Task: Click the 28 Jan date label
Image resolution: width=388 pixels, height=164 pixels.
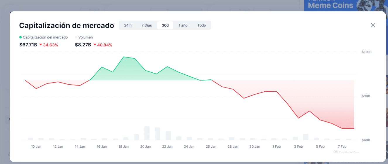Action: pos(233,146)
